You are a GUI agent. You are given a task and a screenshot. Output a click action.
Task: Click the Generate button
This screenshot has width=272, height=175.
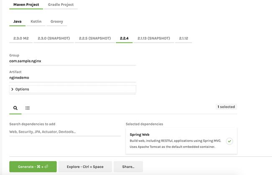[x=33, y=167]
